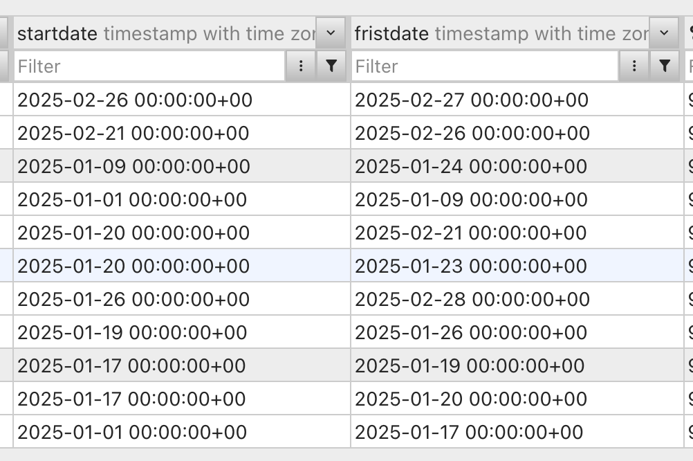Select fristdate cell 2025-02-28
693x461 pixels.
click(517, 298)
